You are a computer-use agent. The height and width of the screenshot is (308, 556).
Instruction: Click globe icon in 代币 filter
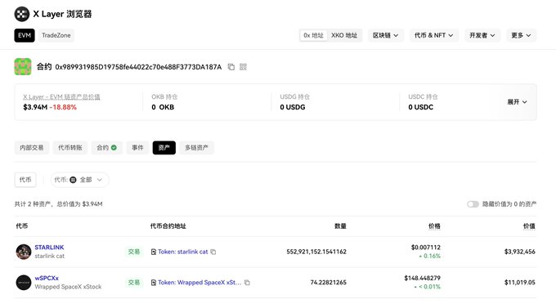[x=73, y=180]
